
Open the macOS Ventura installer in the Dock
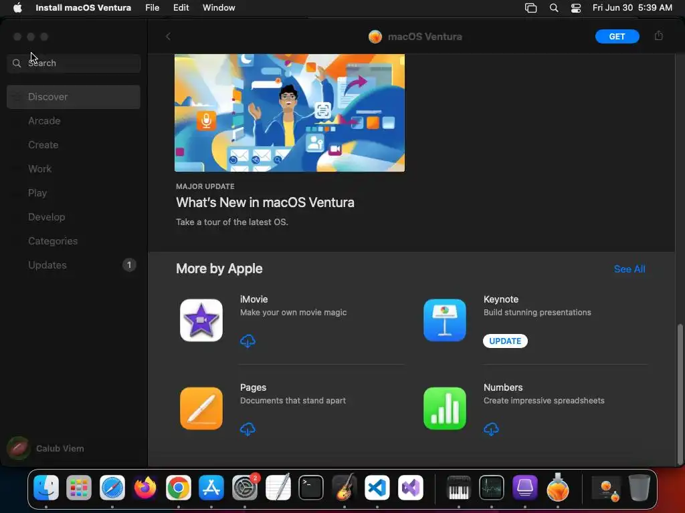(x=558, y=487)
